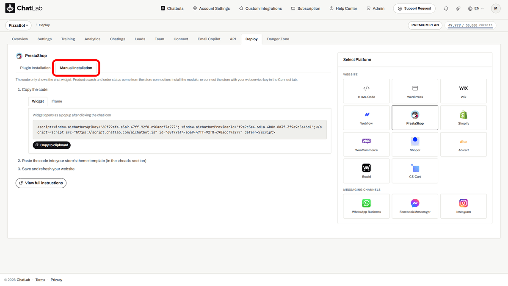Click the credits usage progress indicator
Viewport: 508px width, 286px height.
[470, 25]
